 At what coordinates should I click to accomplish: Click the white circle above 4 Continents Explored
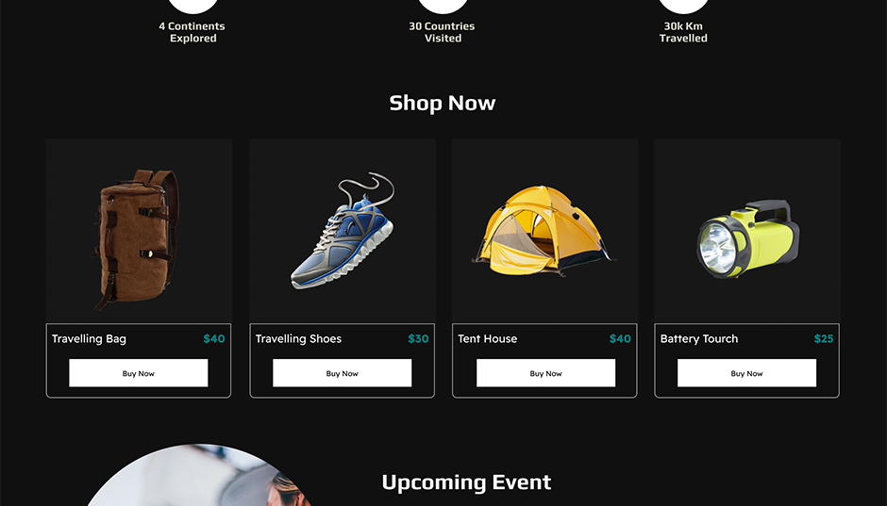tap(193, 6)
